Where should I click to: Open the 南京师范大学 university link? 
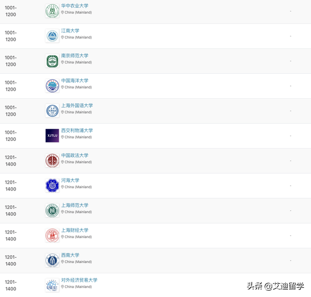coord(74,55)
